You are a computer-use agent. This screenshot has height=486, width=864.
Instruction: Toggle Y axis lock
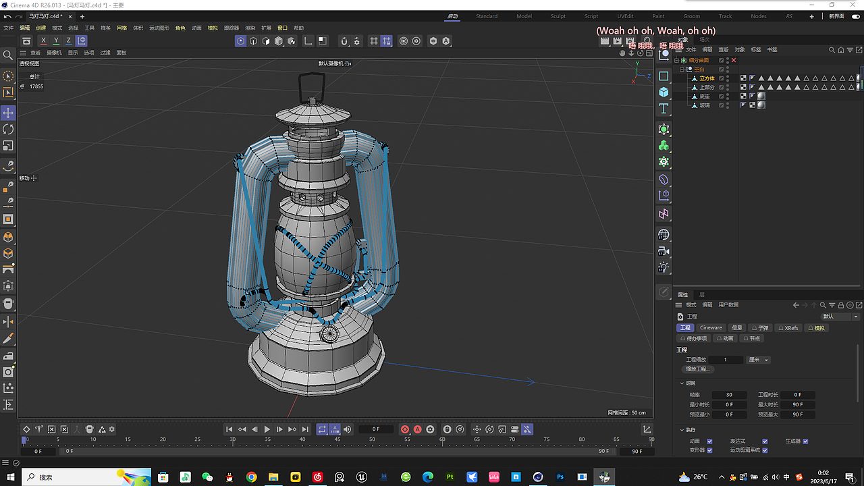[x=56, y=41]
